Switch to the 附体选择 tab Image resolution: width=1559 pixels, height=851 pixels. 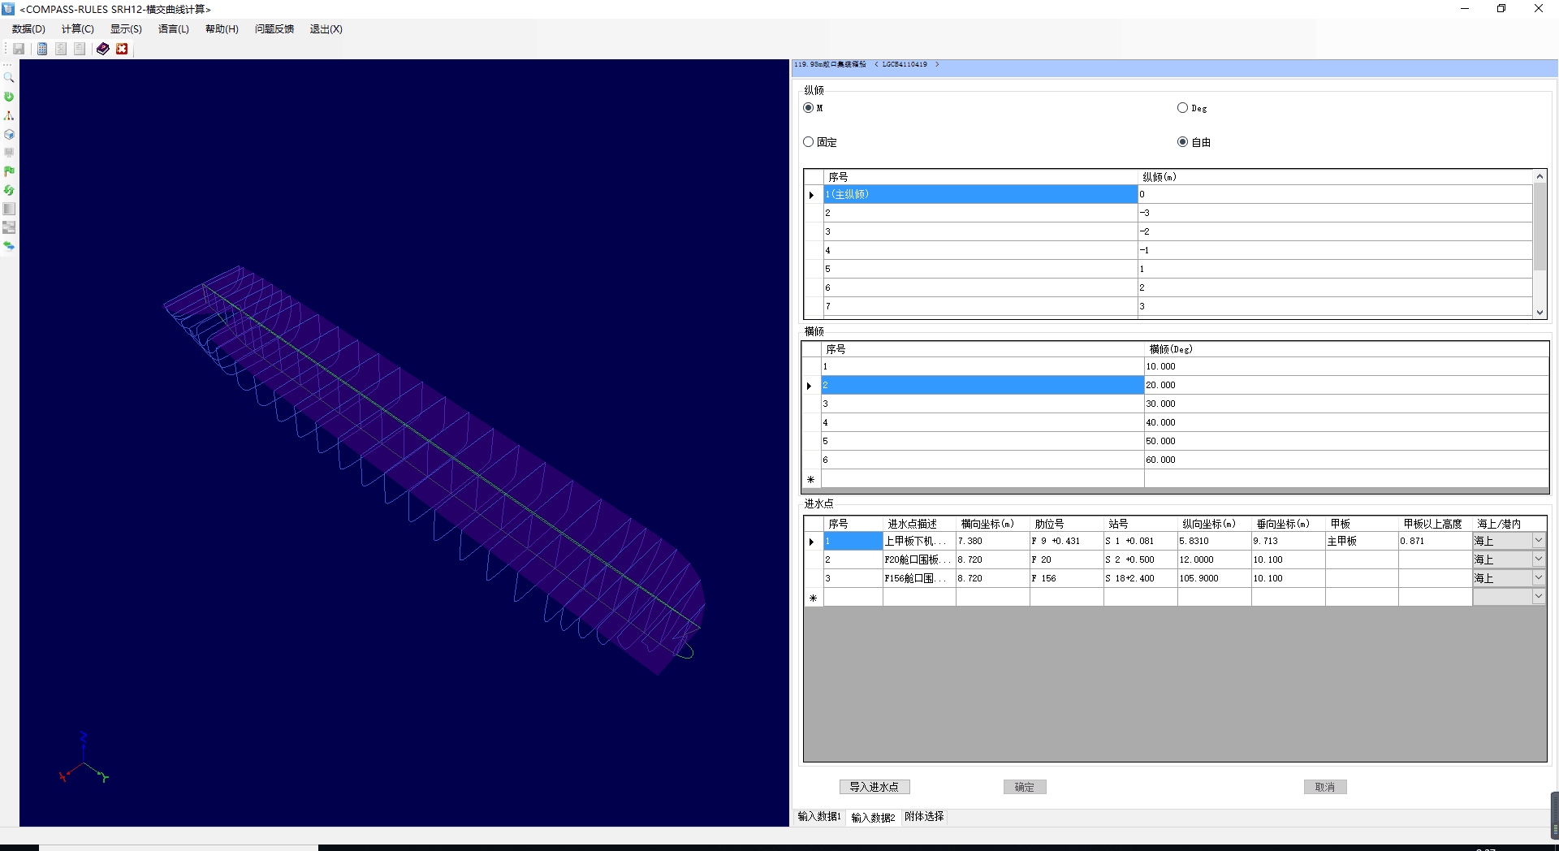[x=924, y=817]
